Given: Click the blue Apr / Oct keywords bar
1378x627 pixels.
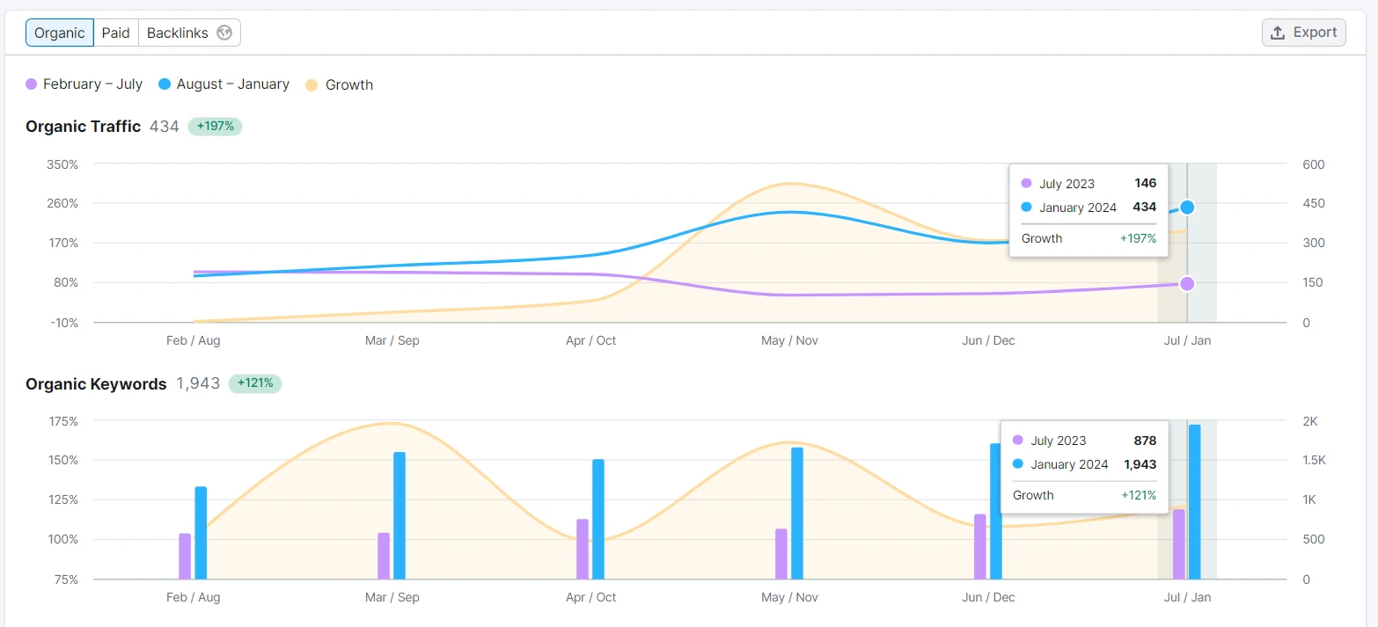Looking at the screenshot, I should (598, 519).
